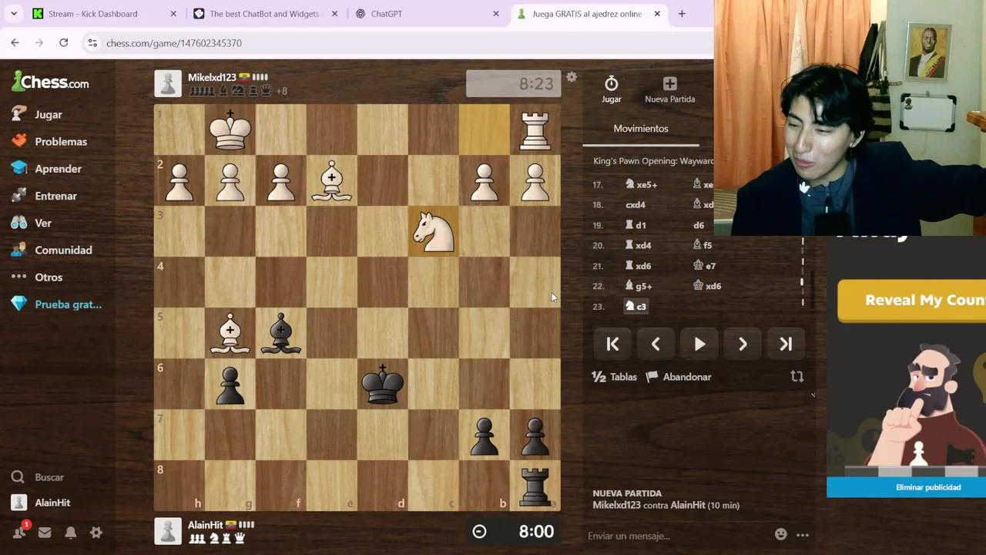Open the Jugar sidebar menu item
The image size is (986, 555).
click(48, 114)
